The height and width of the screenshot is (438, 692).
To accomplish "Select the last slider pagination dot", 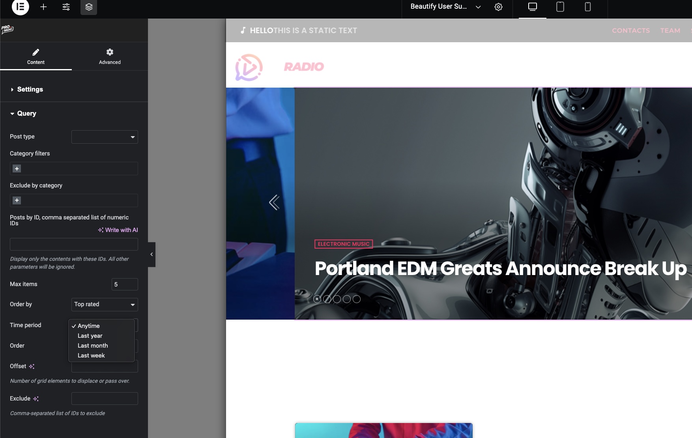I will (x=357, y=299).
